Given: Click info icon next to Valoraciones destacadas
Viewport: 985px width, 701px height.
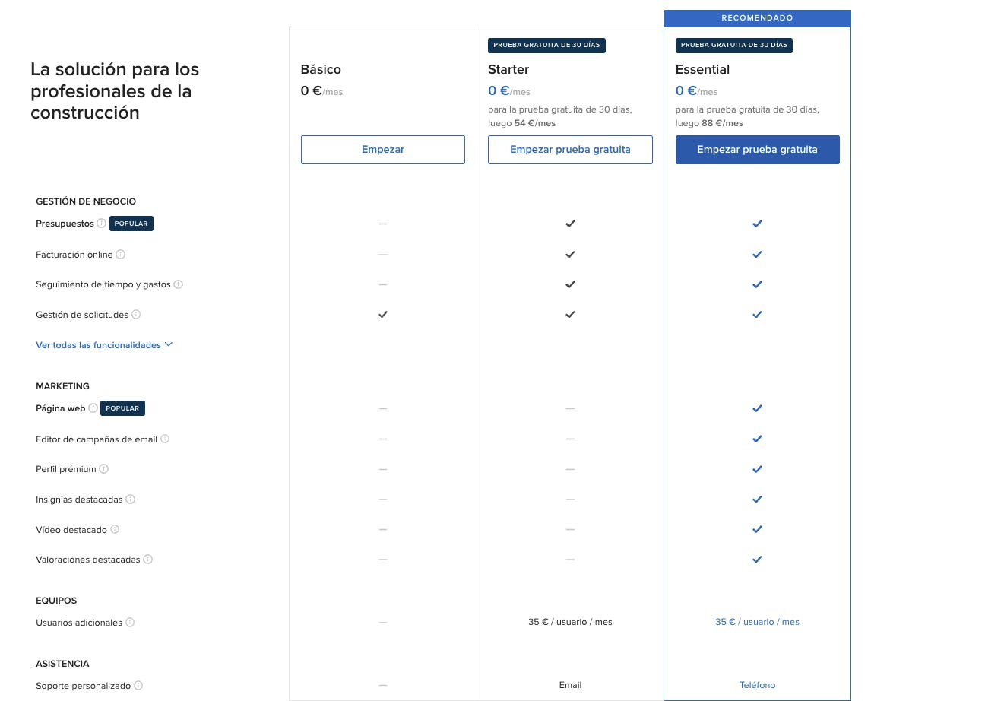Looking at the screenshot, I should click(x=148, y=560).
